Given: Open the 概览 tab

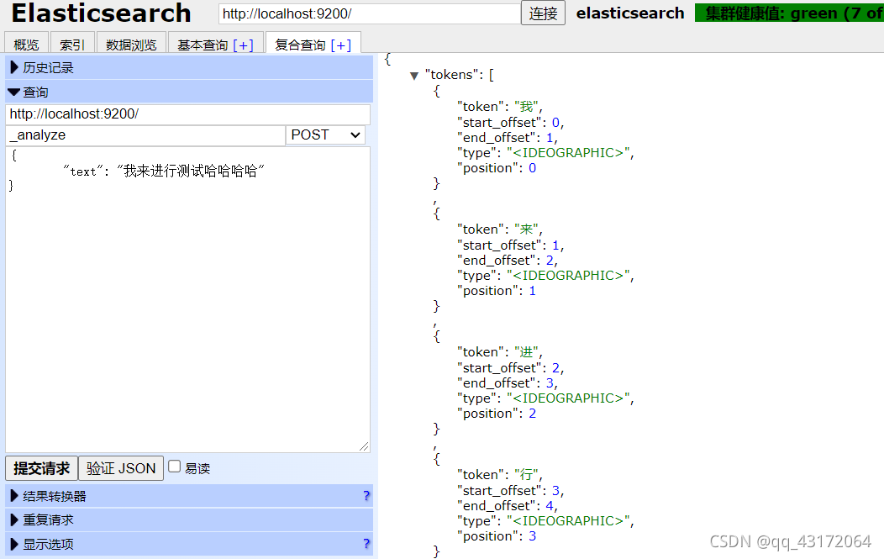Looking at the screenshot, I should click(x=27, y=45).
